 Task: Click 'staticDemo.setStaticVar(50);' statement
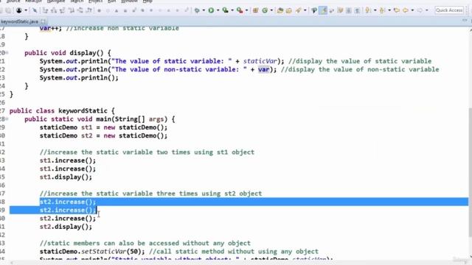(x=92, y=252)
